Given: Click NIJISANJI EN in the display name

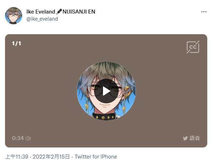Looking at the screenshot, I should tap(79, 12).
